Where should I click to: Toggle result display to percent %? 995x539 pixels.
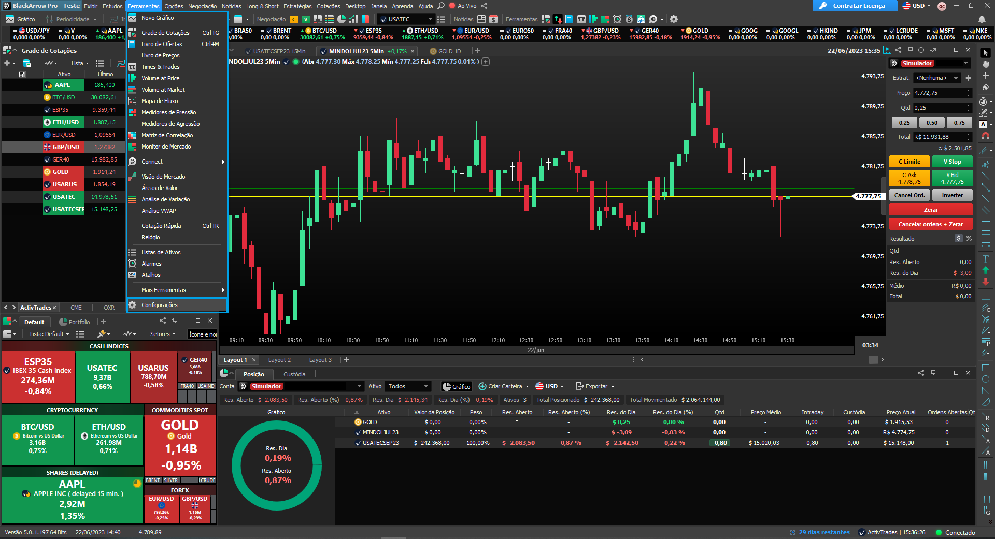pyautogui.click(x=969, y=239)
